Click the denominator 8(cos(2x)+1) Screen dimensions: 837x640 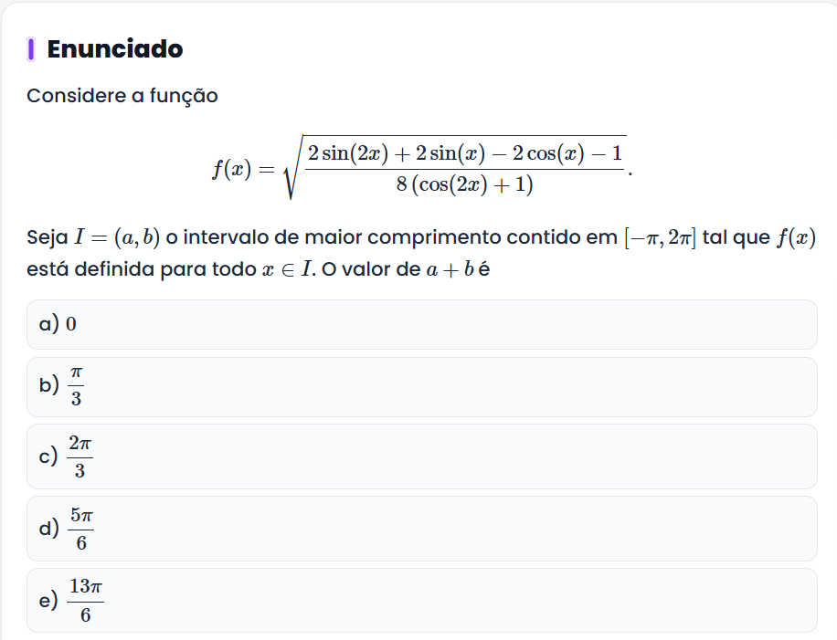tap(465, 184)
